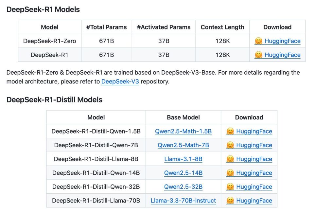Screen dimensions: 314x212
Task: Open the Qwen2.5-Math-7B base model link
Action: 183,145
